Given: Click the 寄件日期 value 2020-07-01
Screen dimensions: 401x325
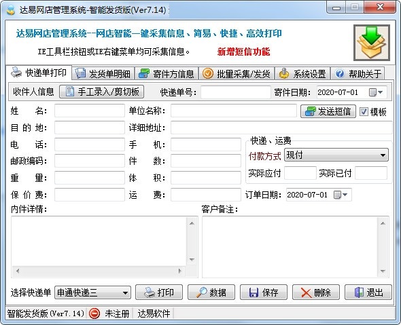Looking at the screenshot, I should click(338, 92).
